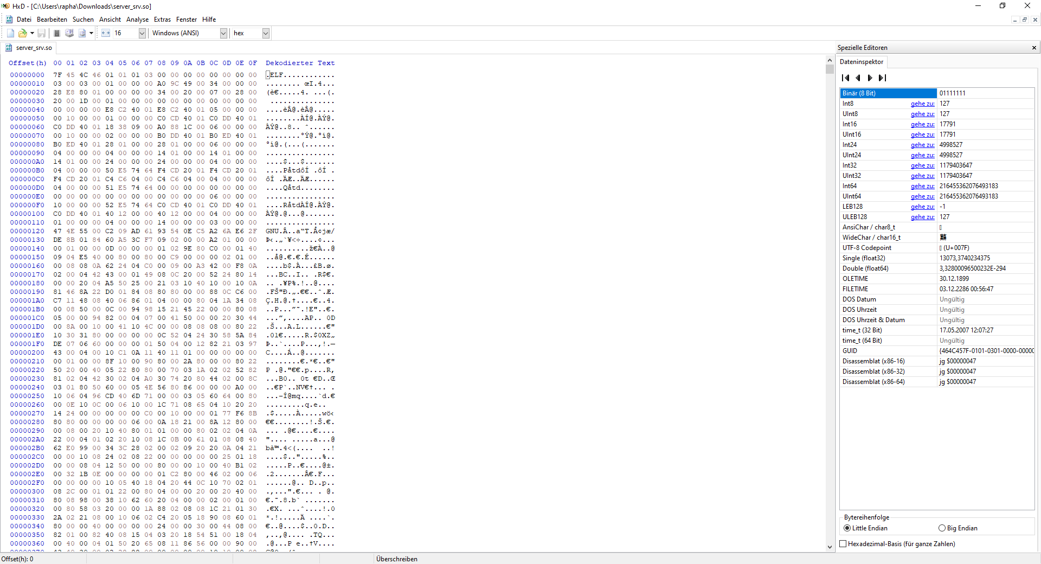The image size is (1041, 564).
Task: Click the Open disk image icon
Action: (82, 33)
